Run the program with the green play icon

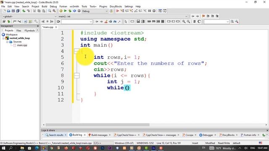66,11
